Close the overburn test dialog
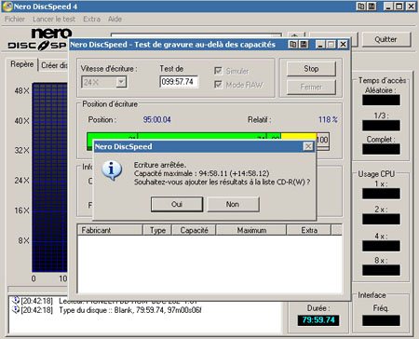419x339 pixels. pyautogui.click(x=343, y=45)
